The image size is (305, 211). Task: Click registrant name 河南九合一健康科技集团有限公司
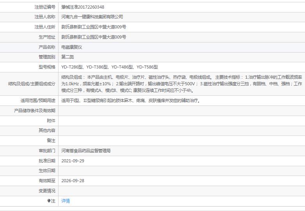click(x=92, y=17)
